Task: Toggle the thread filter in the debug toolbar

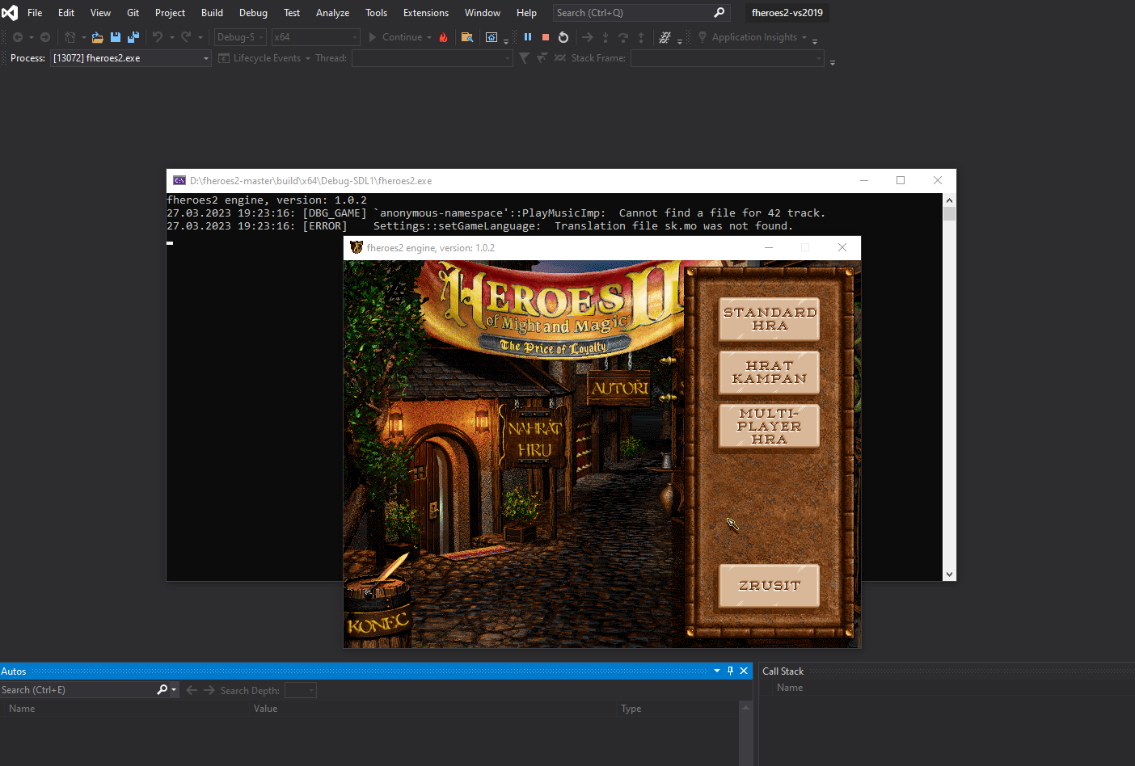Action: (523, 57)
